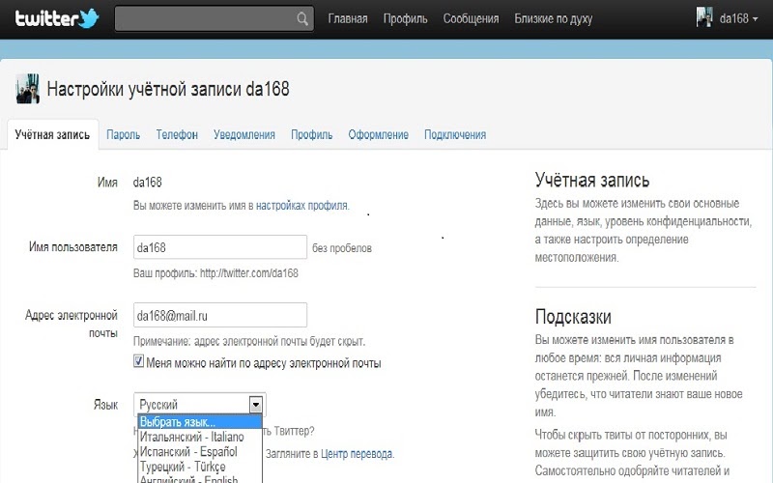Viewport: 773px width, 483px height.
Task: Switch to the Уведомления tab
Action: (244, 135)
